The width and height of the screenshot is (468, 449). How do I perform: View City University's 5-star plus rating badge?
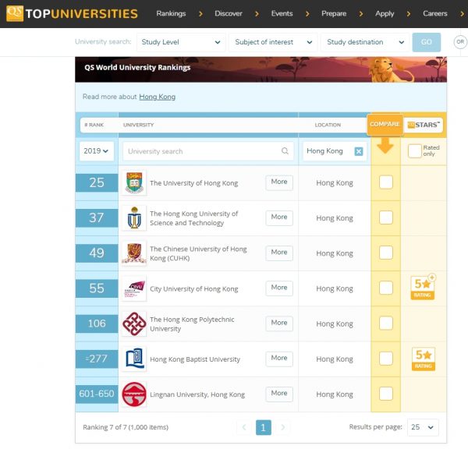[423, 287]
